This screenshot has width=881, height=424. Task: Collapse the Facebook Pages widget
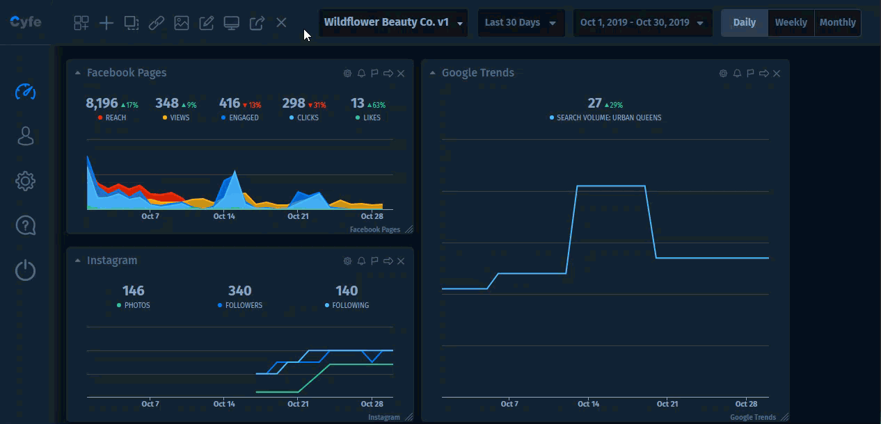[77, 72]
